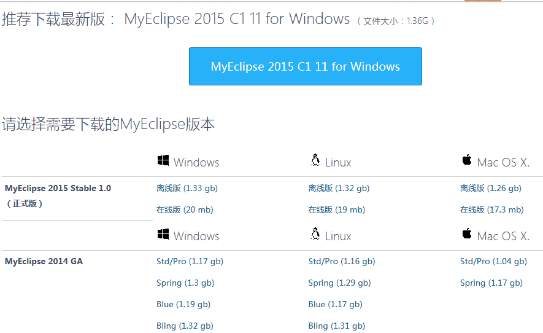This screenshot has width=543, height=333.
Task: Download the Mac 离线版 (1.26 gb)
Action: click(x=490, y=188)
